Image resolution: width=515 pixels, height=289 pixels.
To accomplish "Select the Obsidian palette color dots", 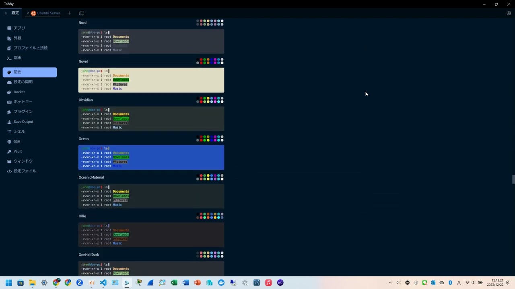I will [210, 100].
